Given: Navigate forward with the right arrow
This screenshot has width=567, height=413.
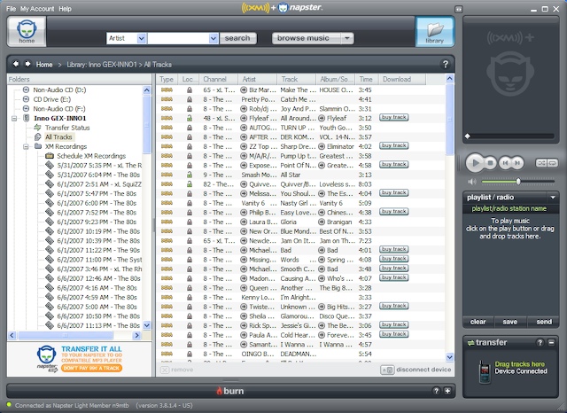Looking at the screenshot, I should [27, 64].
